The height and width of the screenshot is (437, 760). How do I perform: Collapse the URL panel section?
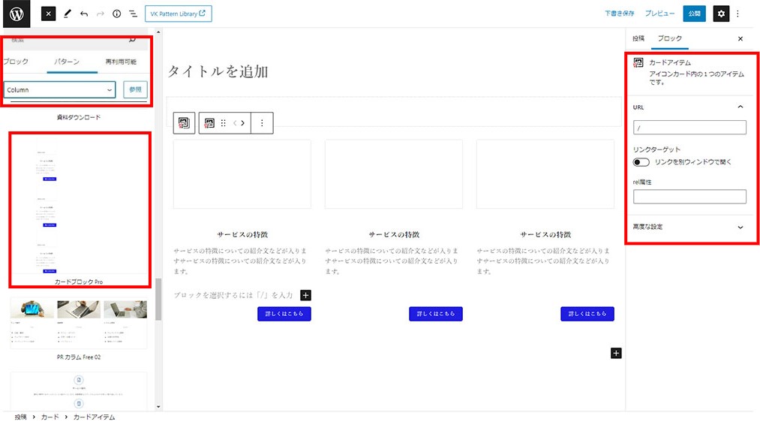740,107
